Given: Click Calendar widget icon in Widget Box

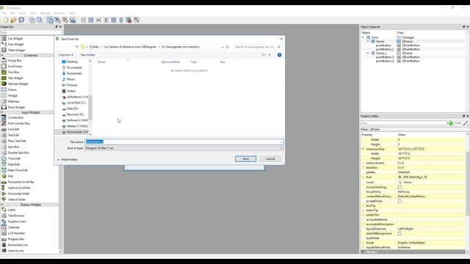Looking at the screenshot, I should [x=4, y=227].
